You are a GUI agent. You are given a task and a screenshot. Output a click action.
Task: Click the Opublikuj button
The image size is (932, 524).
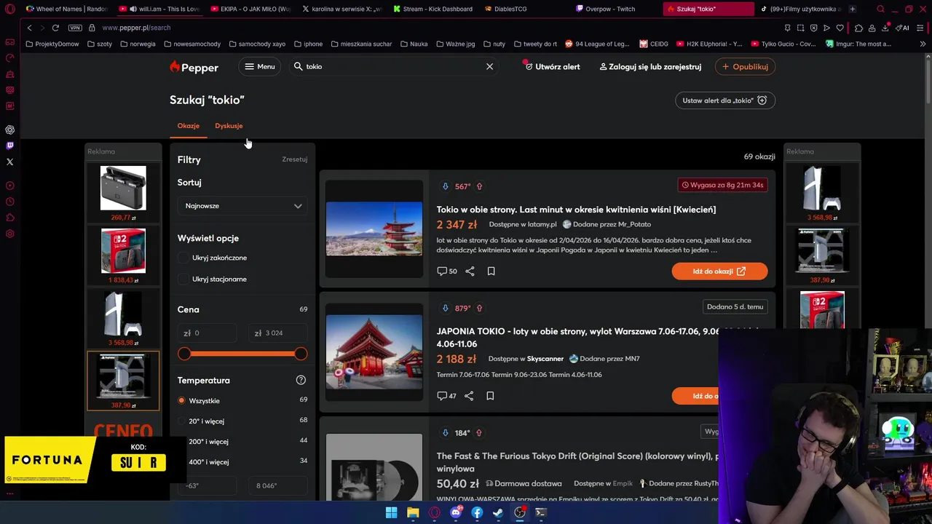pos(745,66)
